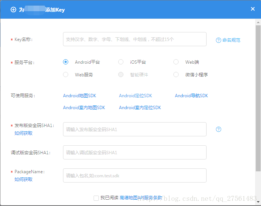Open the Android地图SDK link

tap(79, 96)
